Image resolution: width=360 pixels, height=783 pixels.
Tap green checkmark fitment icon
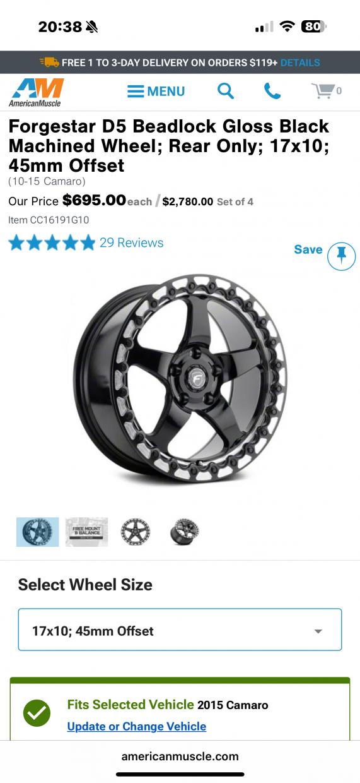click(x=37, y=713)
